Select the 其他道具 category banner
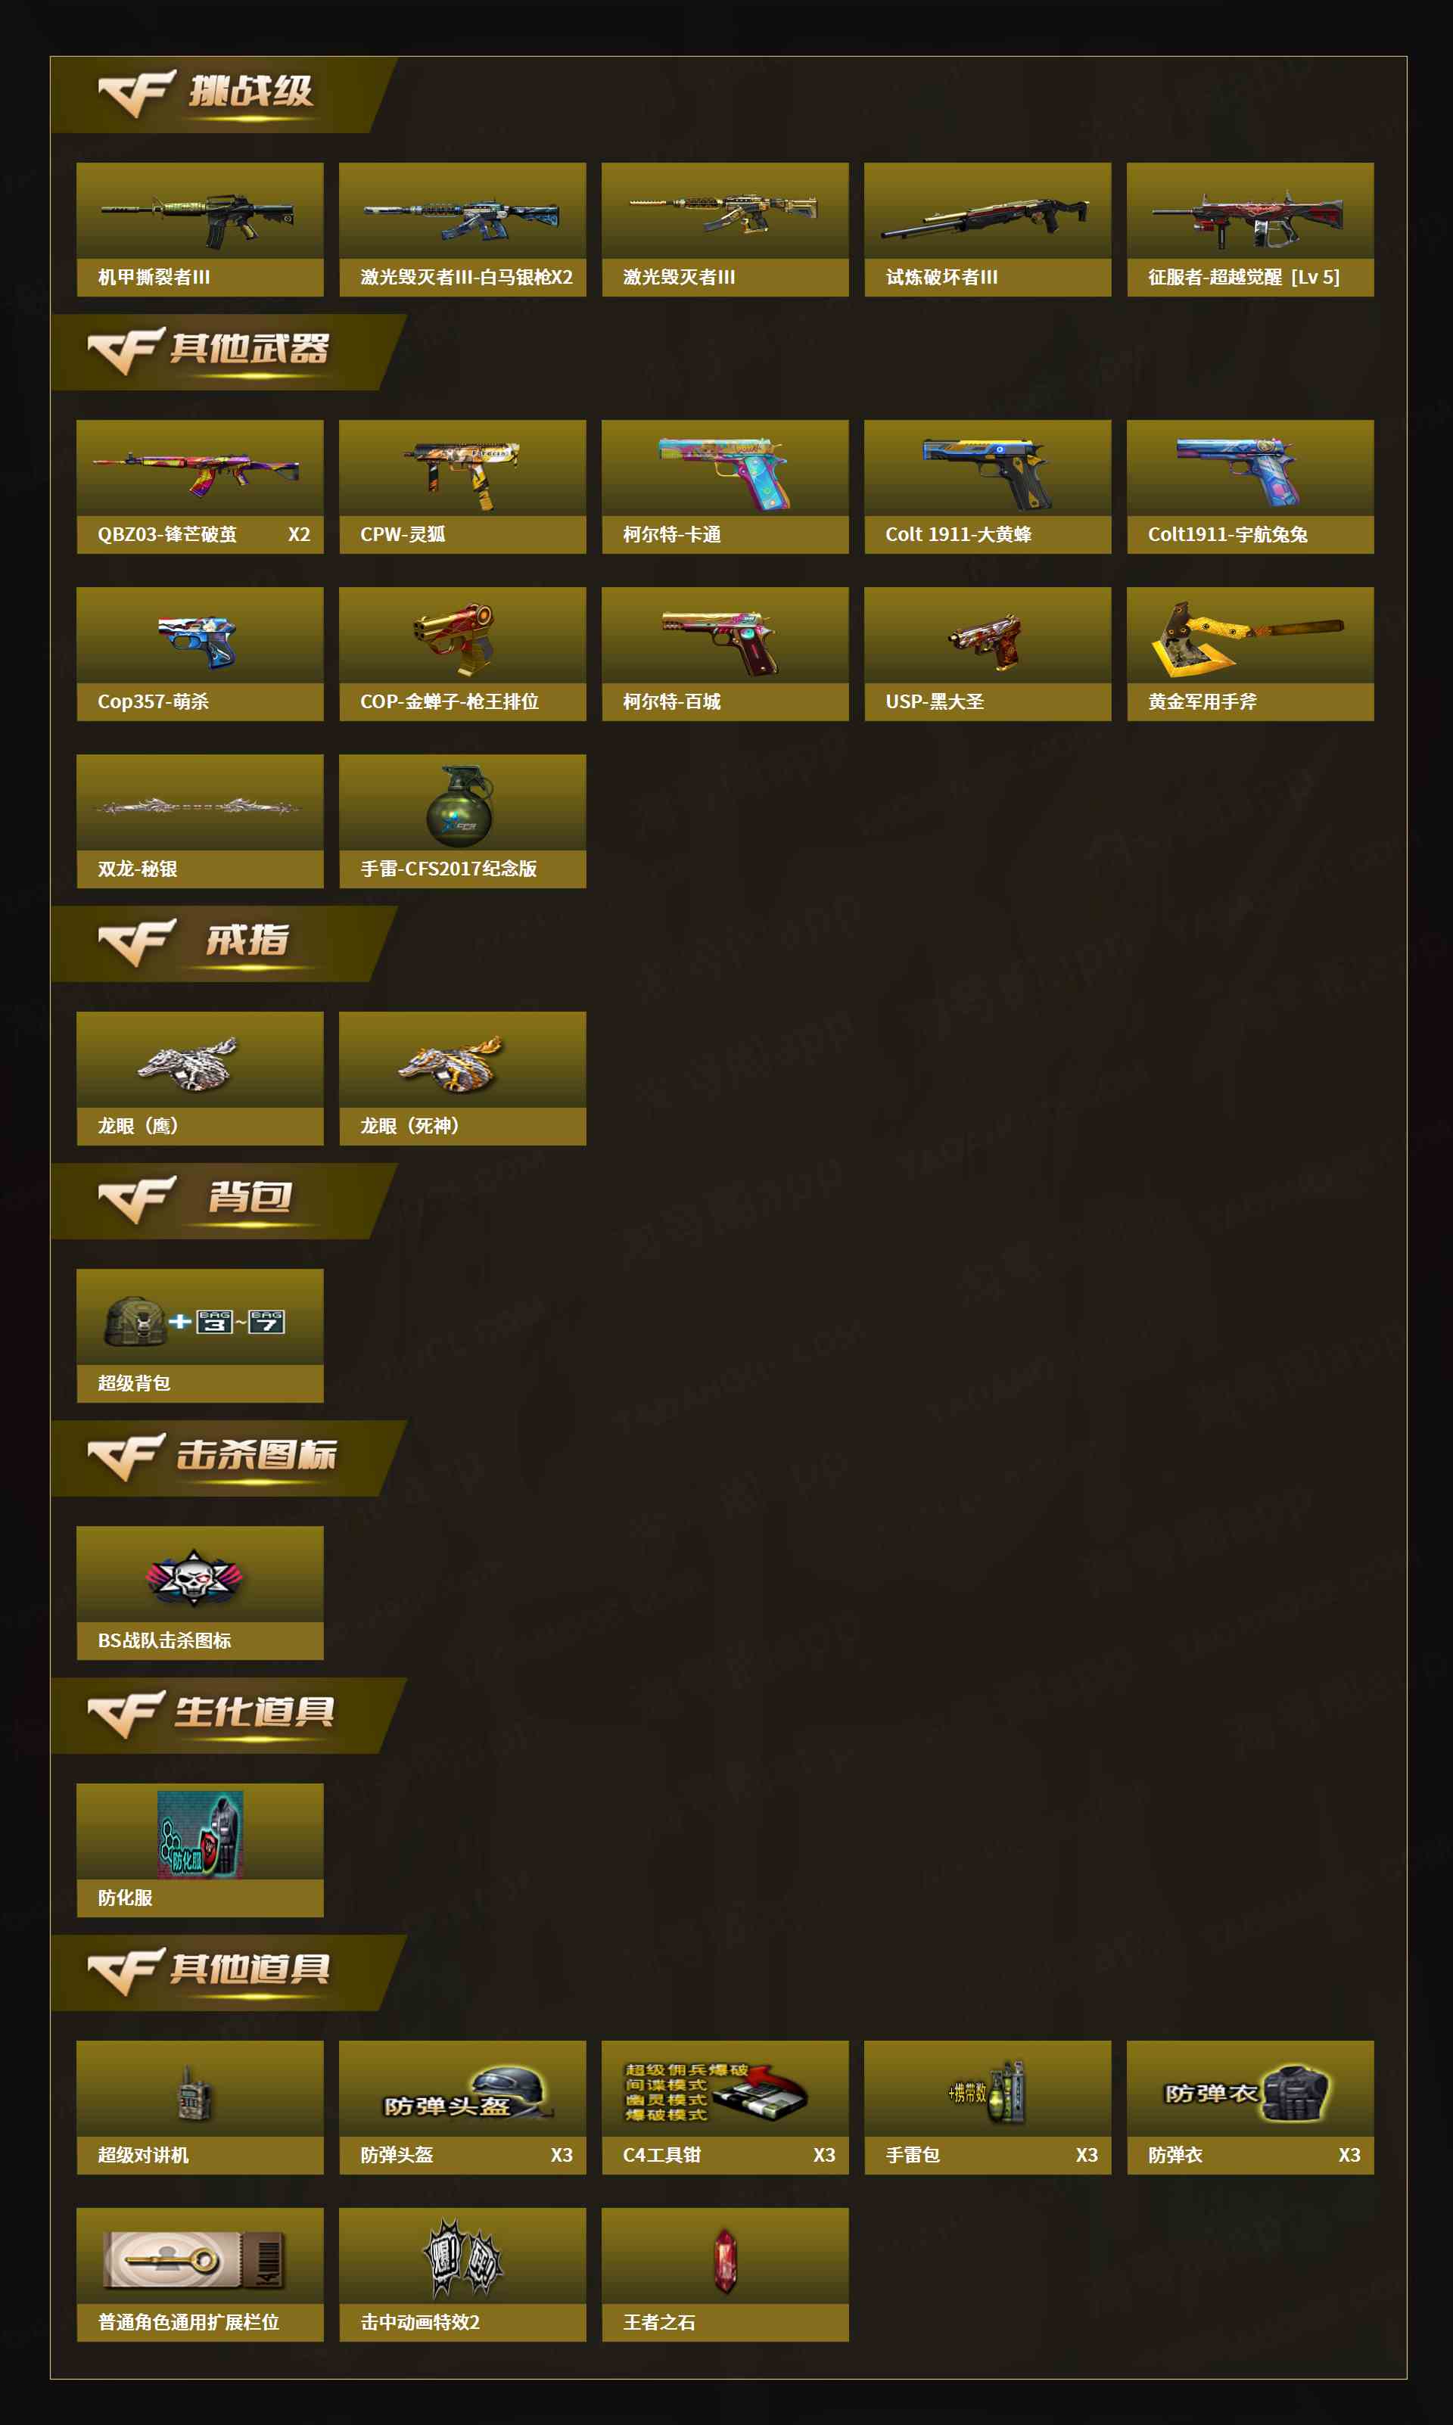Screen dimensions: 1453x2425 point(227,1973)
